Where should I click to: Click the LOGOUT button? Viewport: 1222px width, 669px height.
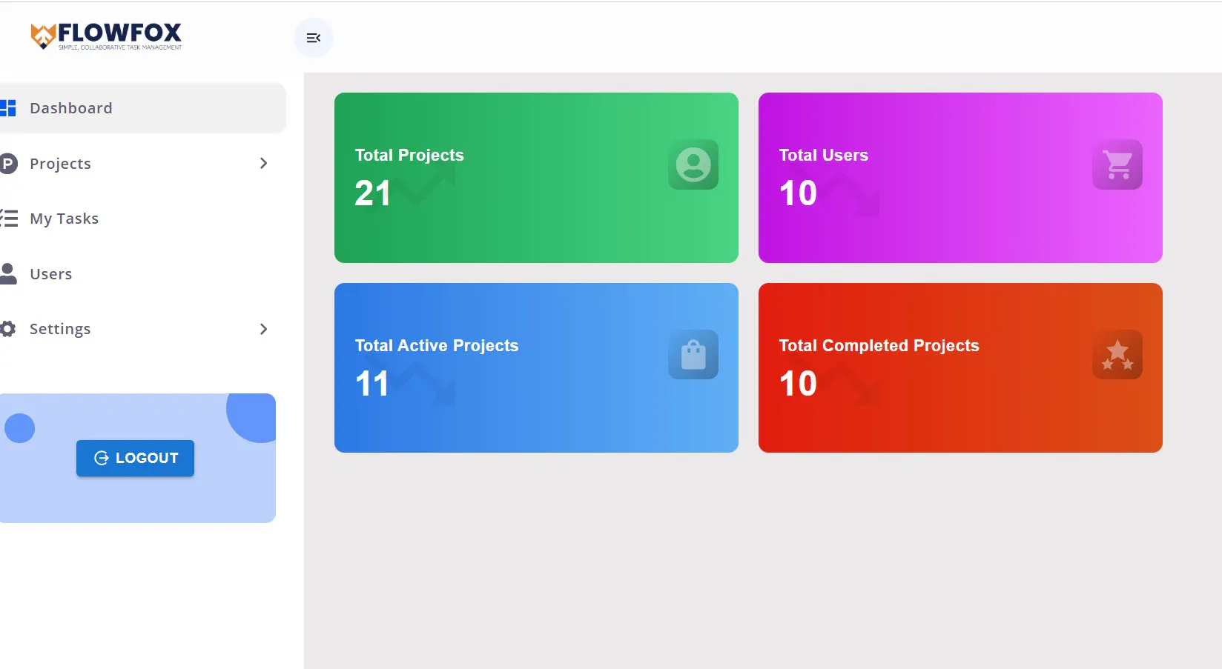pos(135,458)
